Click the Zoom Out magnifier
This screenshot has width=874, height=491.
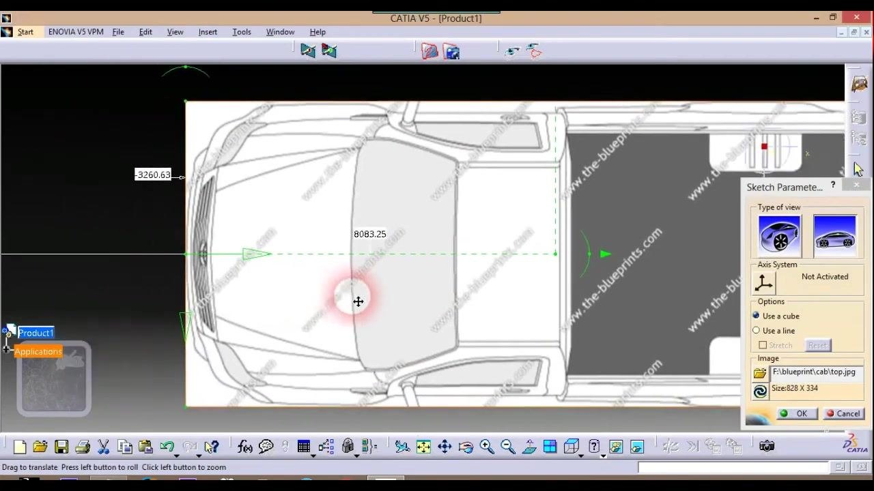(508, 447)
